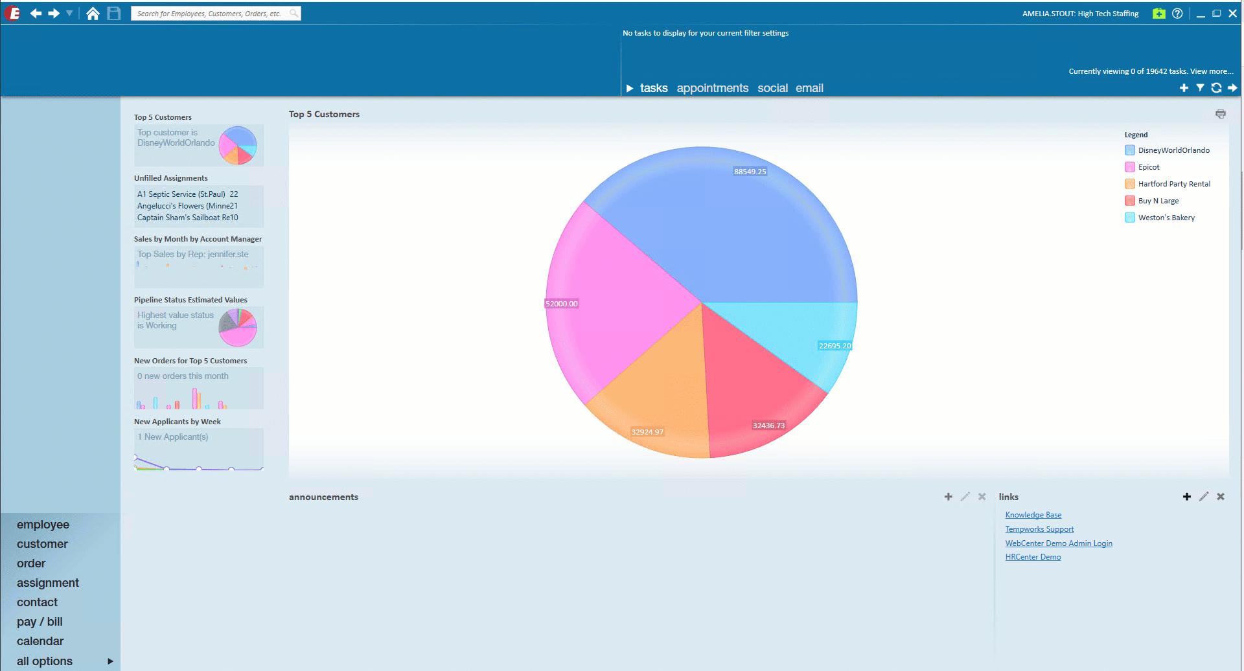This screenshot has width=1244, height=671.
Task: Select the Unfilled Assignments widget
Action: pos(199,206)
